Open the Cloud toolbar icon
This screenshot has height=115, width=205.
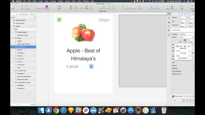click(172, 6)
